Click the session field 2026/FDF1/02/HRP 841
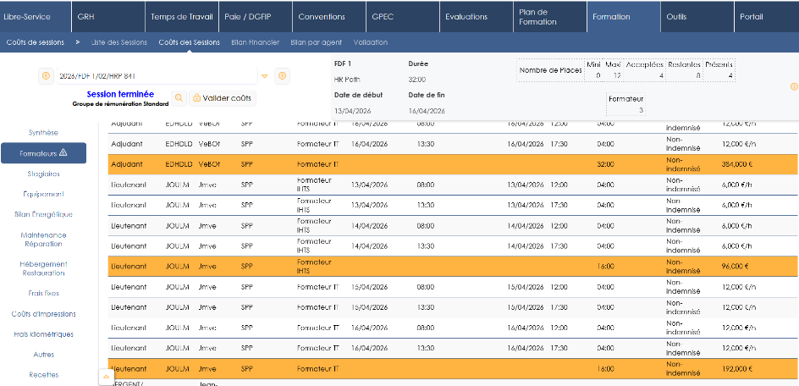The height and width of the screenshot is (386, 799). [157, 76]
